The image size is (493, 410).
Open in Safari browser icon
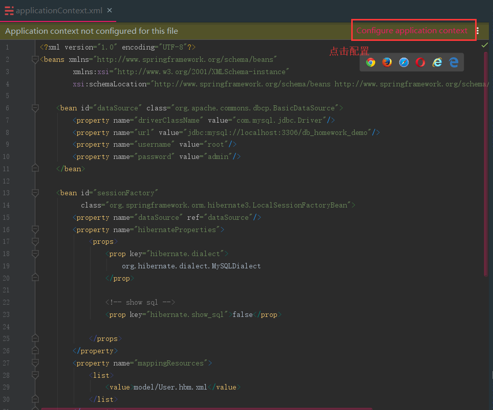(404, 62)
